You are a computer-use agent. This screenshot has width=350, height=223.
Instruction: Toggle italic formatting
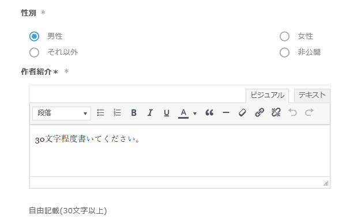coord(150,113)
